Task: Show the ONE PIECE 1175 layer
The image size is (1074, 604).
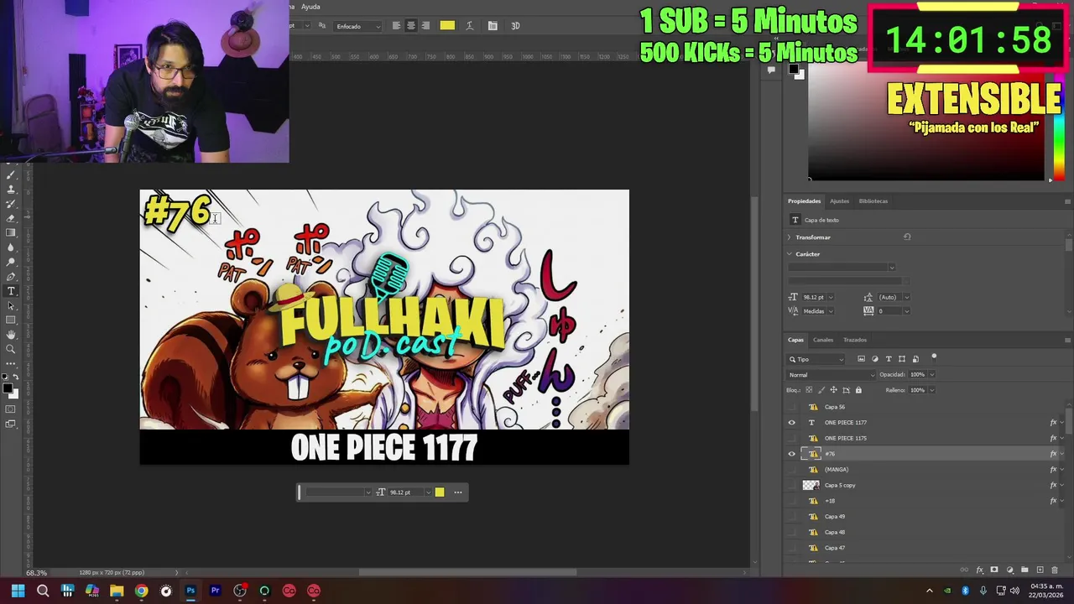Action: [791, 438]
